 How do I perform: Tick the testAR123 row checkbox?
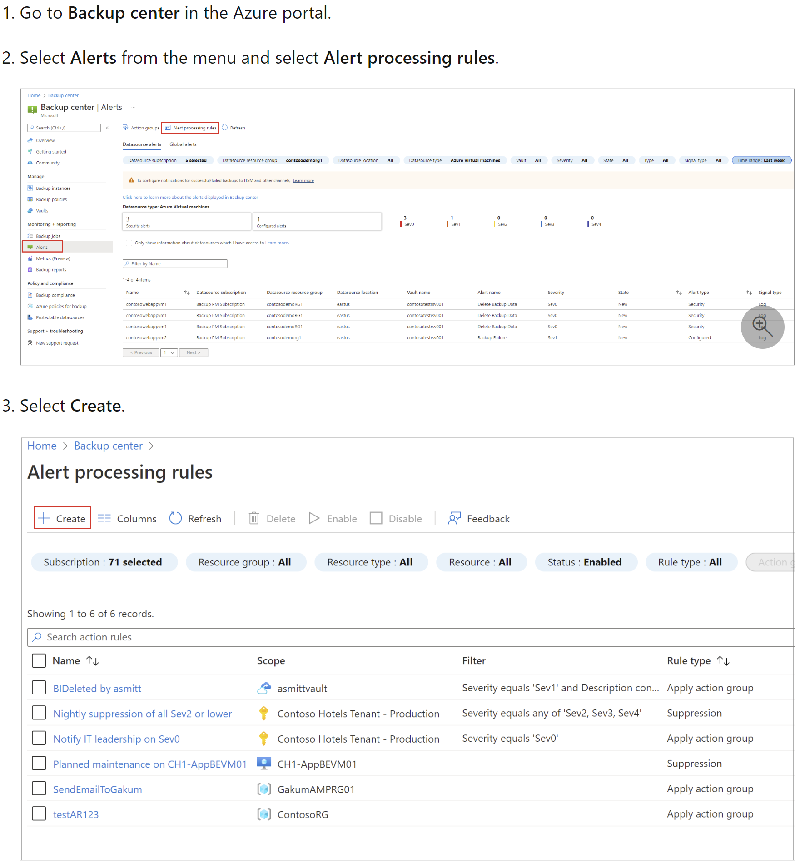(x=39, y=813)
